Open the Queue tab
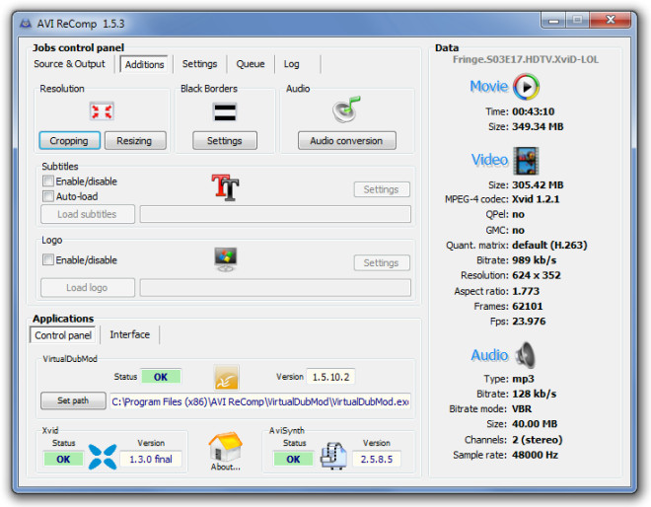The width and height of the screenshot is (651, 507). [x=251, y=64]
